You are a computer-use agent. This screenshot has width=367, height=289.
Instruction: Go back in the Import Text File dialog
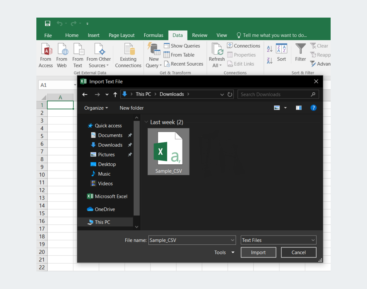(85, 94)
